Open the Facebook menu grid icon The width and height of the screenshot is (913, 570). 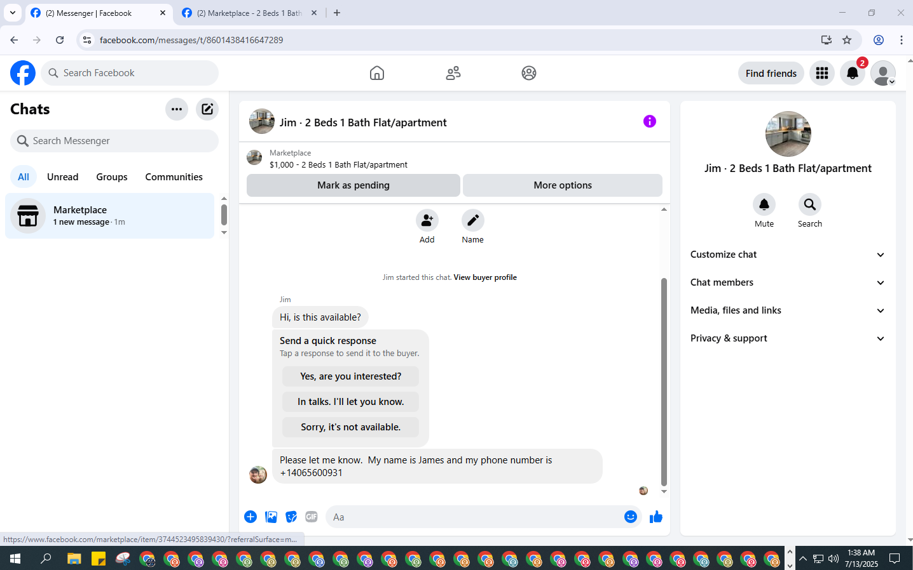tap(822, 73)
